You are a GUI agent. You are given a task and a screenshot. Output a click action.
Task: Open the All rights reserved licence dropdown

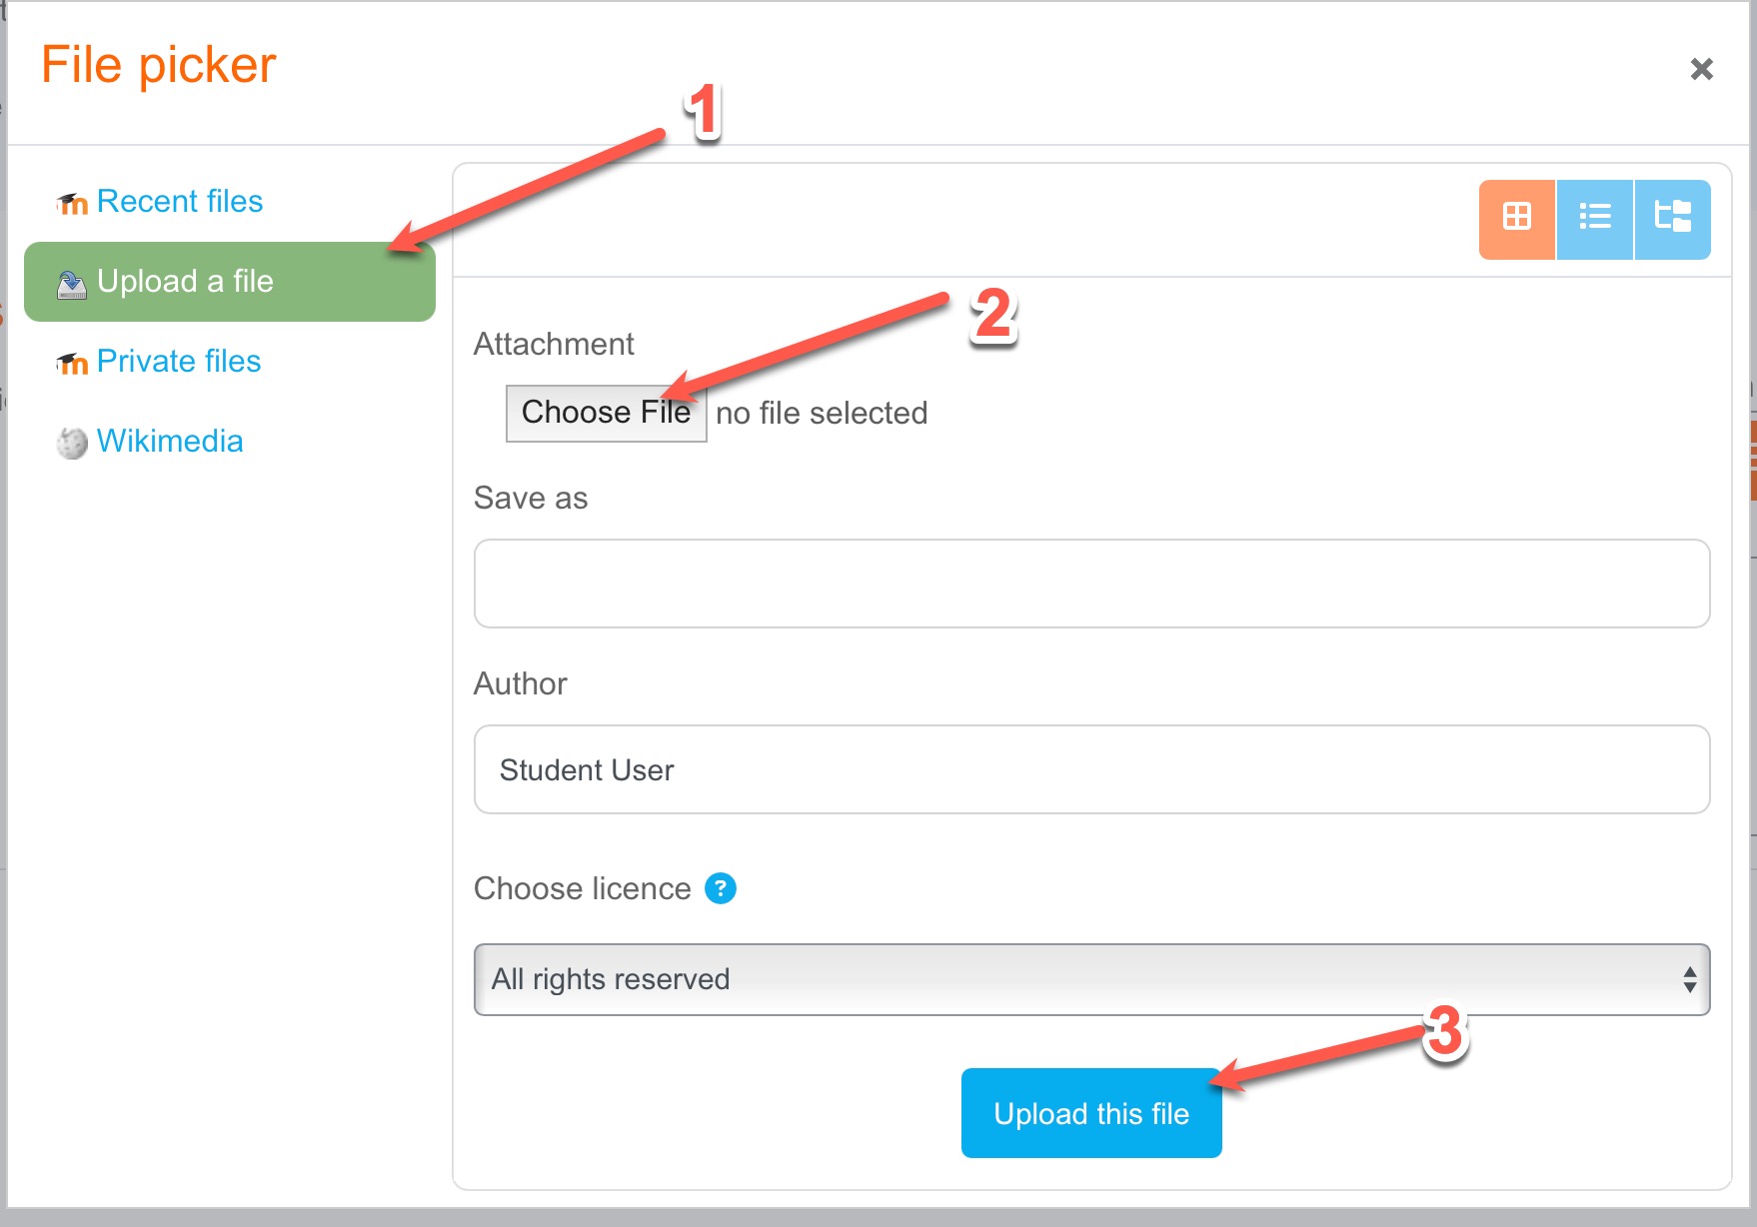pyautogui.click(x=1091, y=979)
